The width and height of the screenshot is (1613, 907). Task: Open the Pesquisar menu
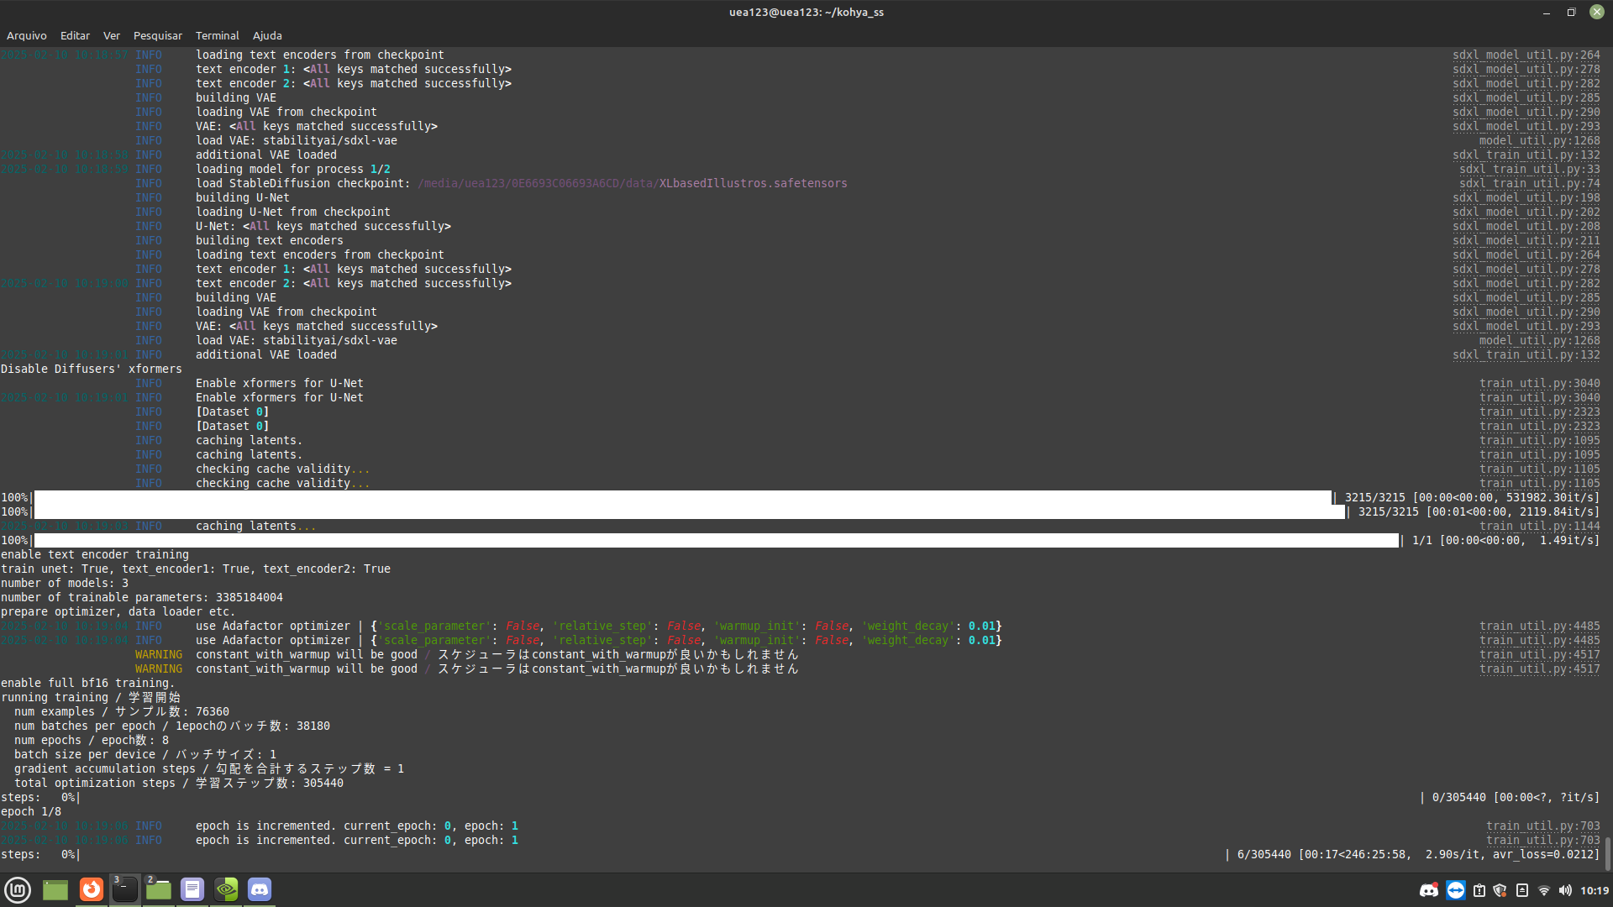157,35
